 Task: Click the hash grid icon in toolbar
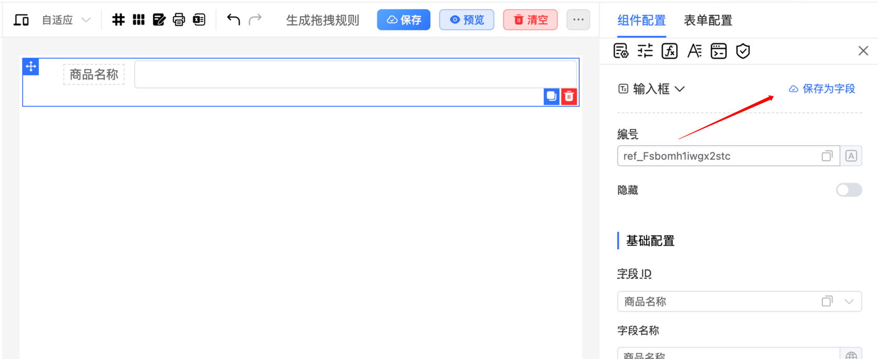[x=118, y=20]
